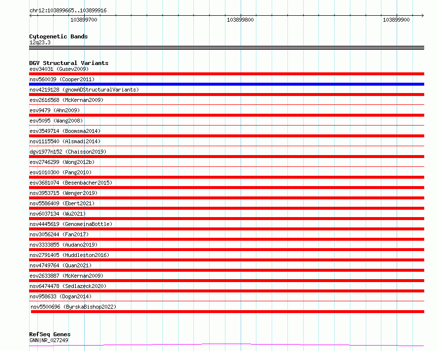
Task: Click nsv4749764 (Quan2021)
Action: (x=61, y=265)
